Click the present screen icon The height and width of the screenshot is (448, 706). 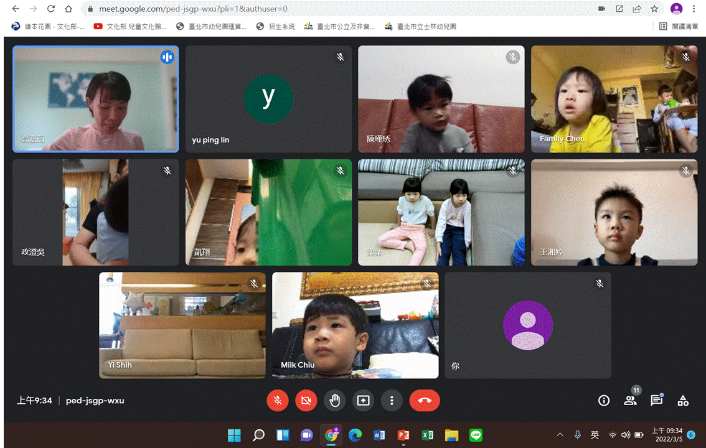(363, 401)
